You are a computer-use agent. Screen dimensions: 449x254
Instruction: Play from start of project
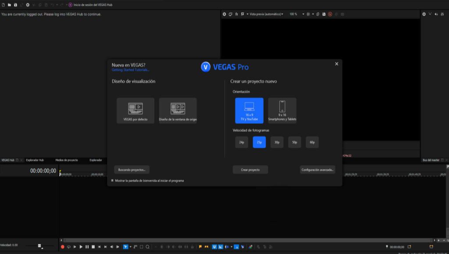click(x=75, y=247)
